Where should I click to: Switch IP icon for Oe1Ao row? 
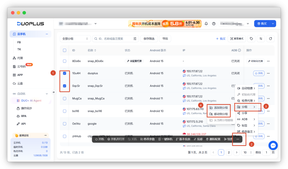184,126
